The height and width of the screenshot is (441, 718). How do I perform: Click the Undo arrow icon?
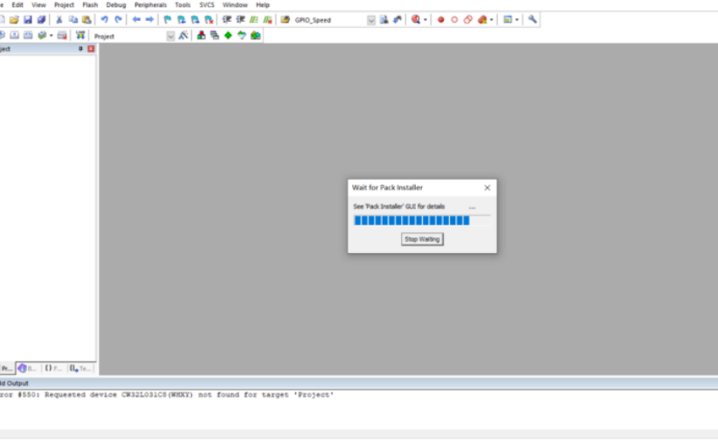point(104,19)
